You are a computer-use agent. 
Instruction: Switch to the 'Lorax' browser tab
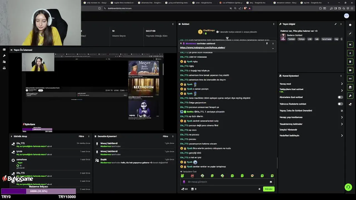pos(204,3)
